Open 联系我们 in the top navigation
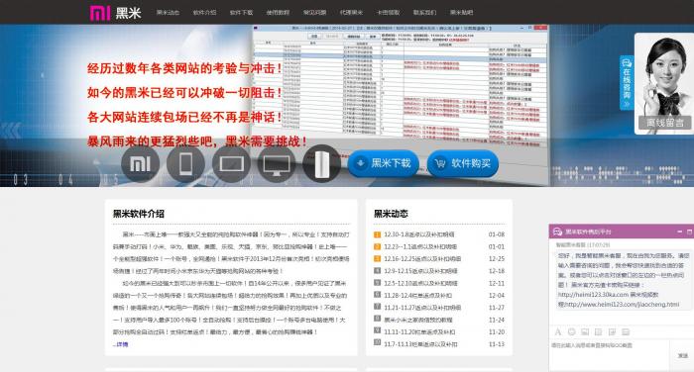The height and width of the screenshot is (372, 694). coord(425,13)
